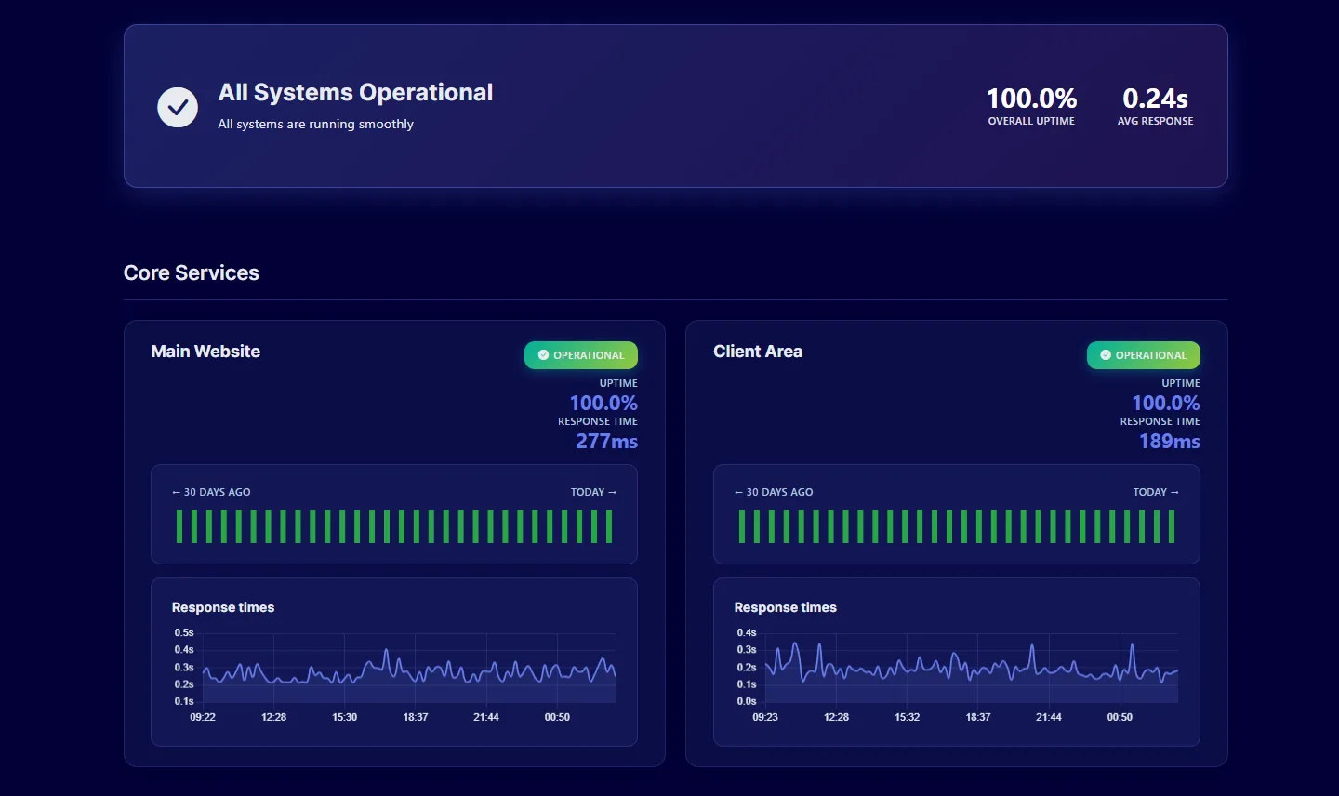Click the Core Services section heading
This screenshot has width=1339, height=796.
point(192,272)
